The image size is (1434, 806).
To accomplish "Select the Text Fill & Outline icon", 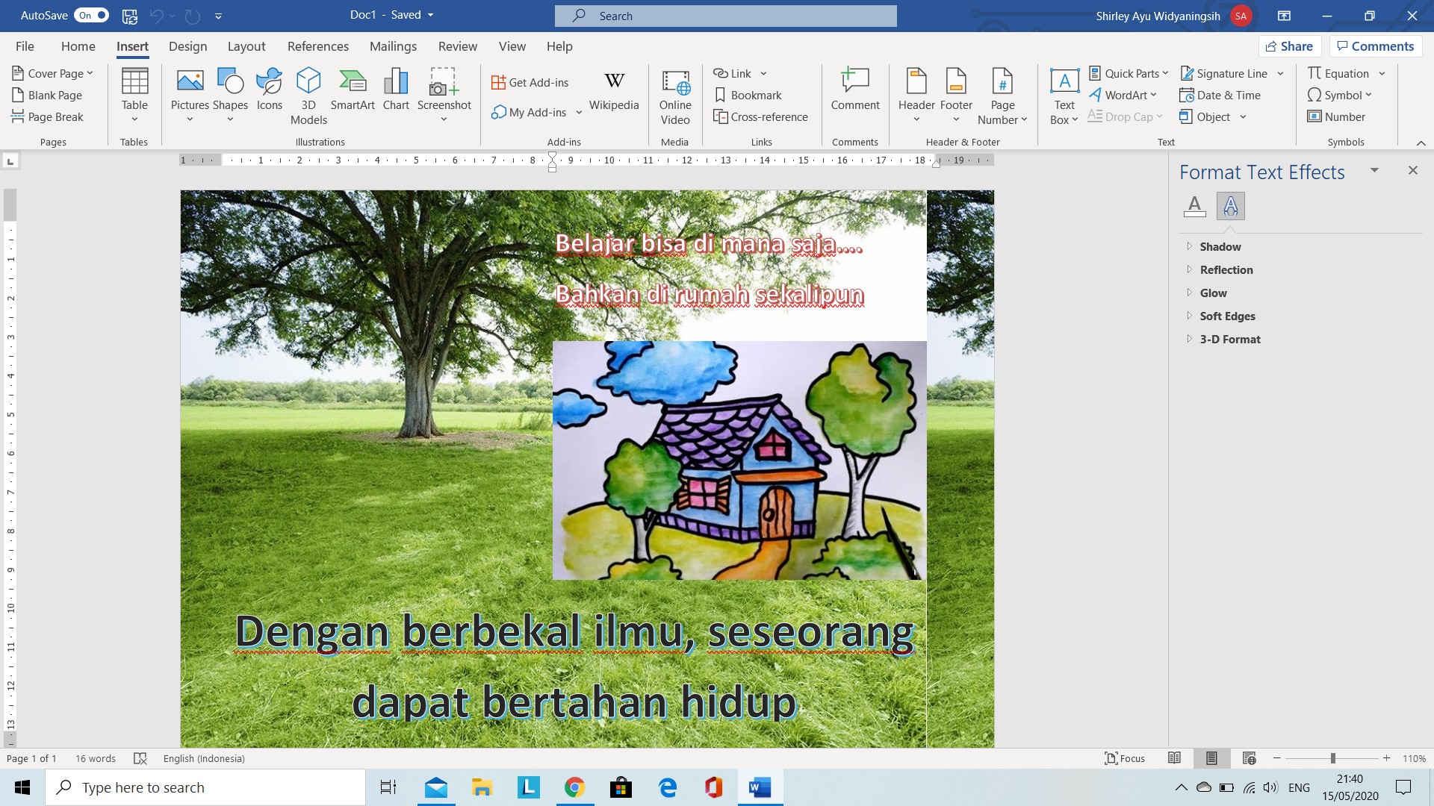I will [x=1195, y=206].
